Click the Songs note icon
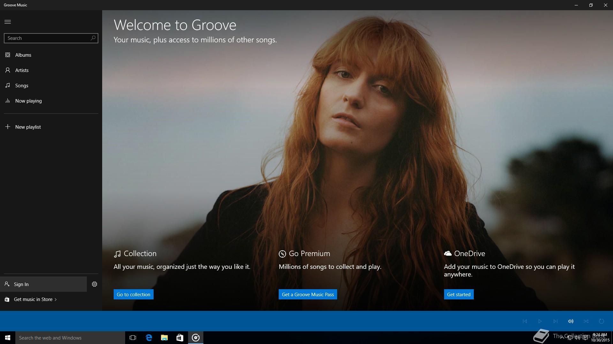 [x=8, y=85]
